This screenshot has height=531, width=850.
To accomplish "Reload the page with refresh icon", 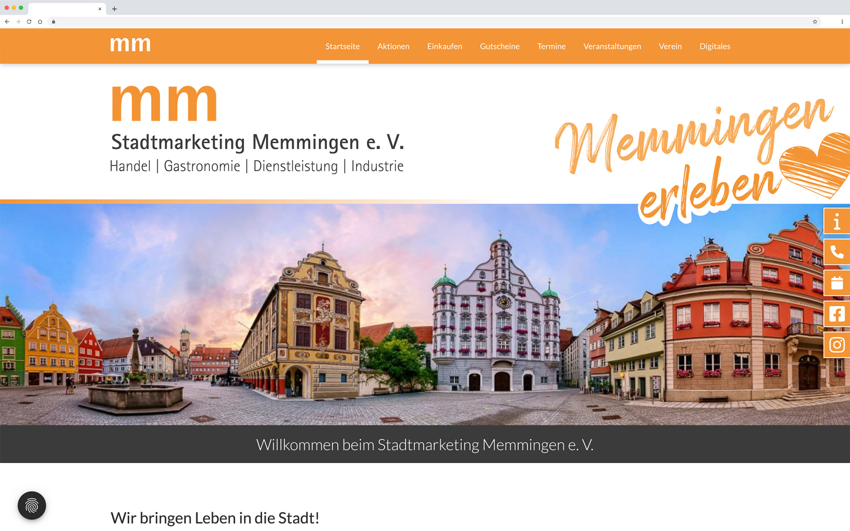I will pos(29,22).
